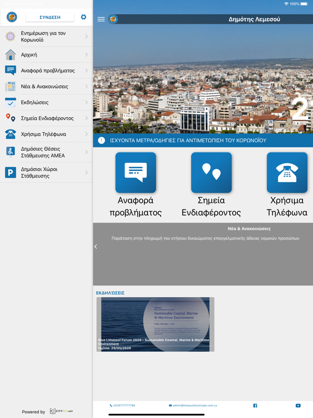Expand chevron next to Δημόσιες Θέσεις Στάθμευσης ΑΜΕΑ
This screenshot has height=418, width=313.
86,152
